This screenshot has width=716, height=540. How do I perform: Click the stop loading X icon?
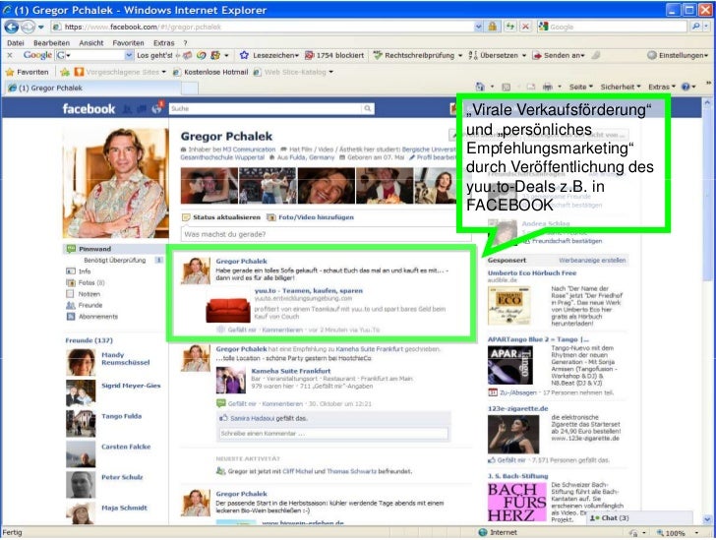tap(525, 27)
